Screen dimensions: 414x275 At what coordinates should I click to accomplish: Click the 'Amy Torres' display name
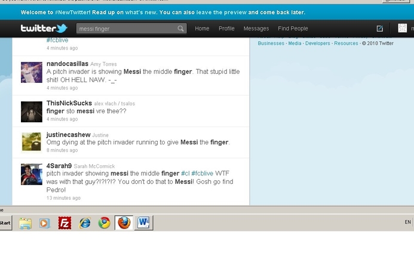103,64
